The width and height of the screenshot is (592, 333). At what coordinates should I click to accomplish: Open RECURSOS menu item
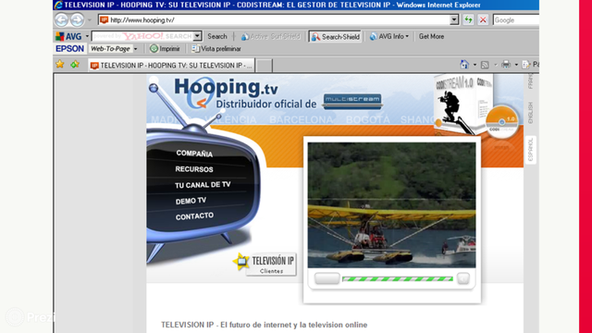click(194, 169)
